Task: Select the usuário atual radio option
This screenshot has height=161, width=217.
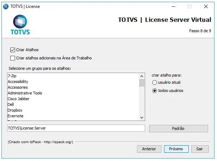Action: tap(154, 83)
